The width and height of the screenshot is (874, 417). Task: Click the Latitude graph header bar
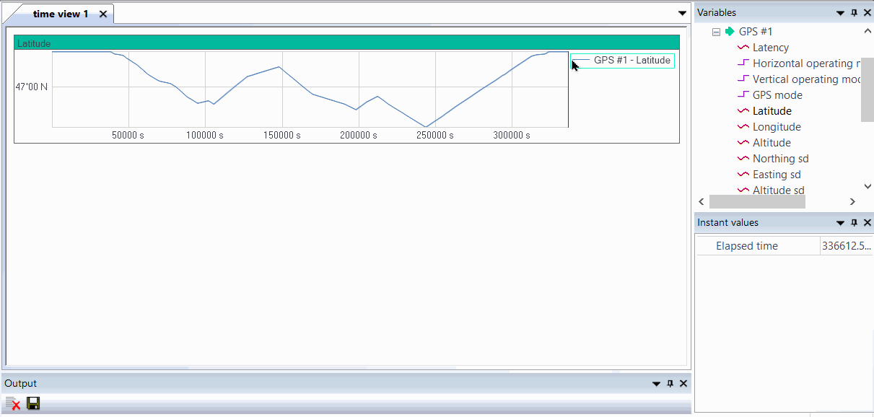coord(346,43)
